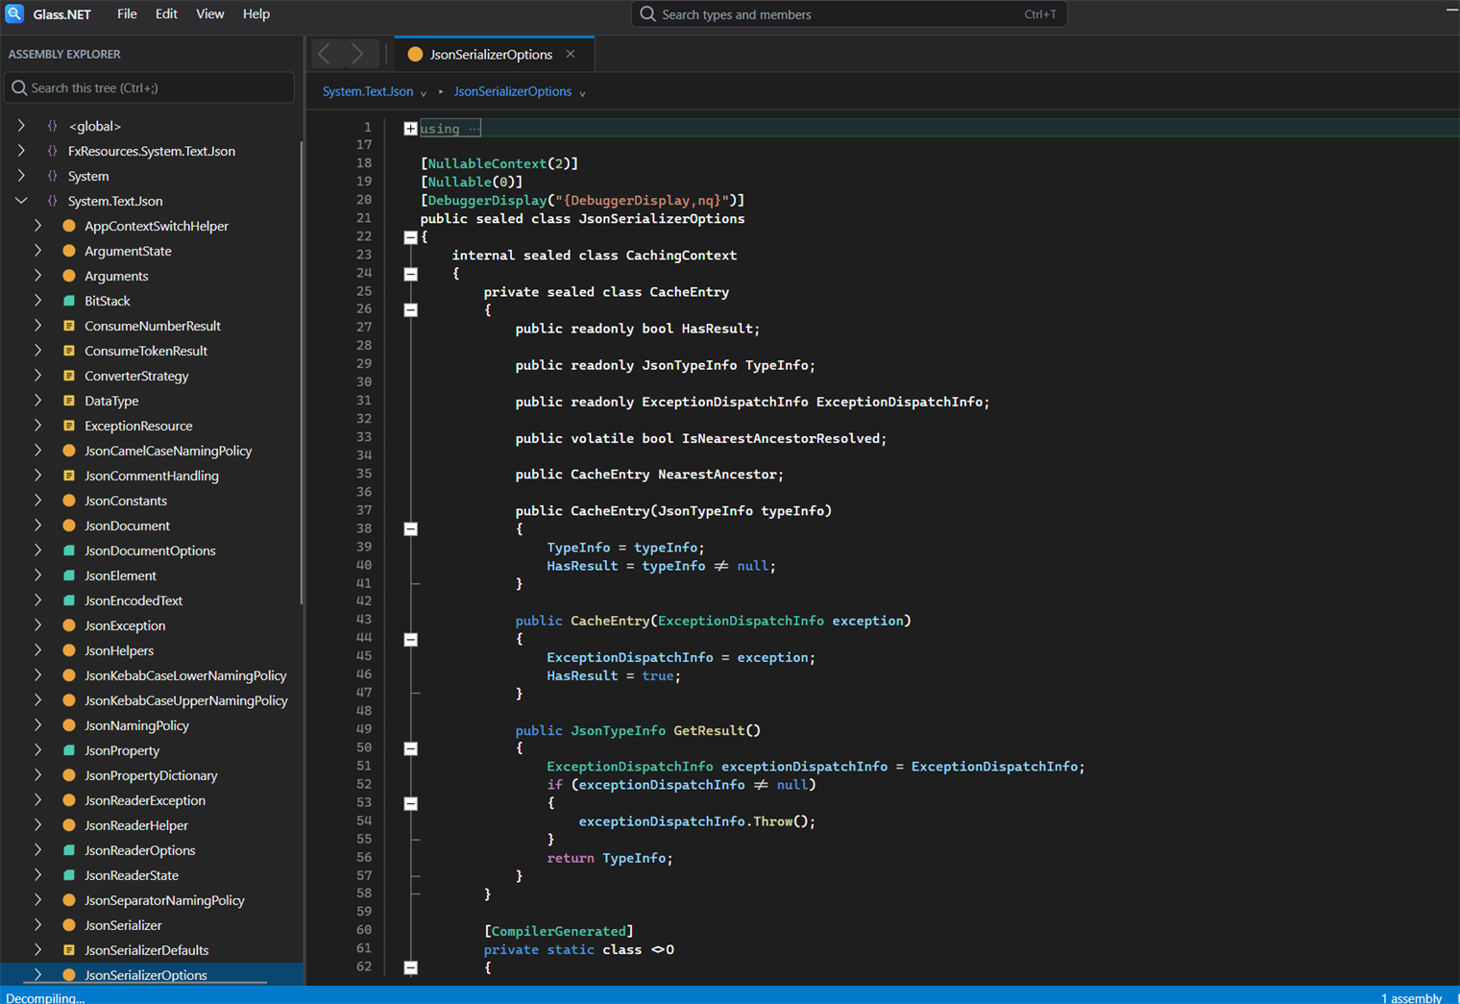The height and width of the screenshot is (1004, 1460).
Task: Collapse the JsonSerializerOptions class body at line 22
Action: [410, 237]
